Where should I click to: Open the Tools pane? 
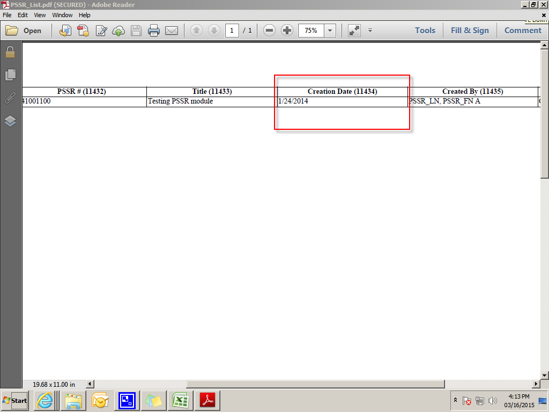pos(425,31)
